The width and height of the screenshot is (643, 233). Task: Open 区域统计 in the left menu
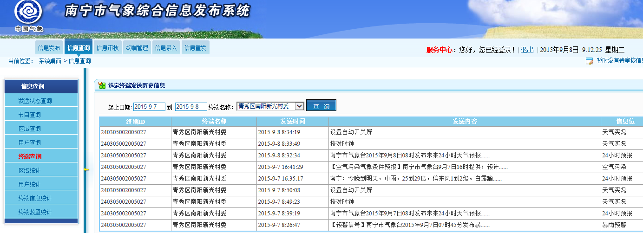(30, 170)
